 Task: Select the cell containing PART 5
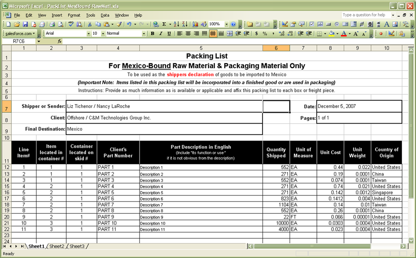(118, 193)
